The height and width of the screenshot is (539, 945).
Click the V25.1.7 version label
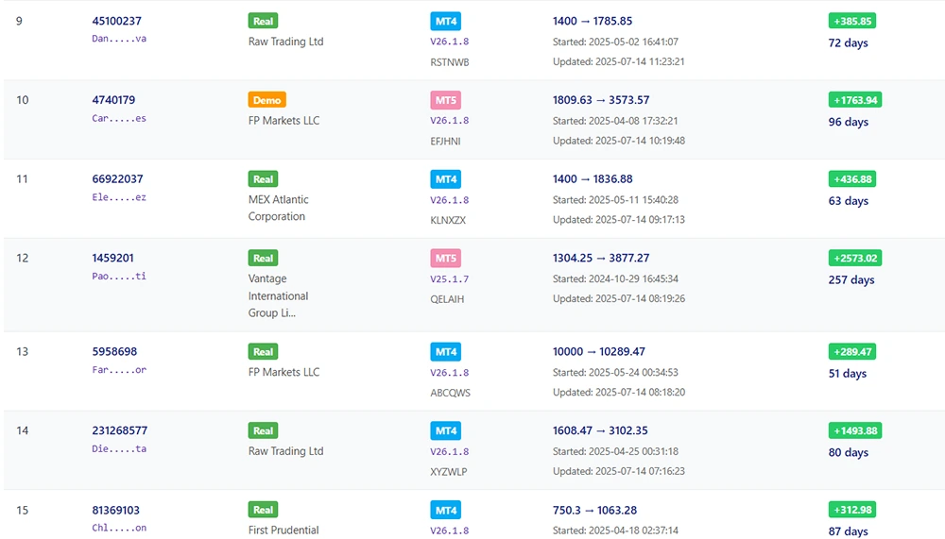pos(449,279)
